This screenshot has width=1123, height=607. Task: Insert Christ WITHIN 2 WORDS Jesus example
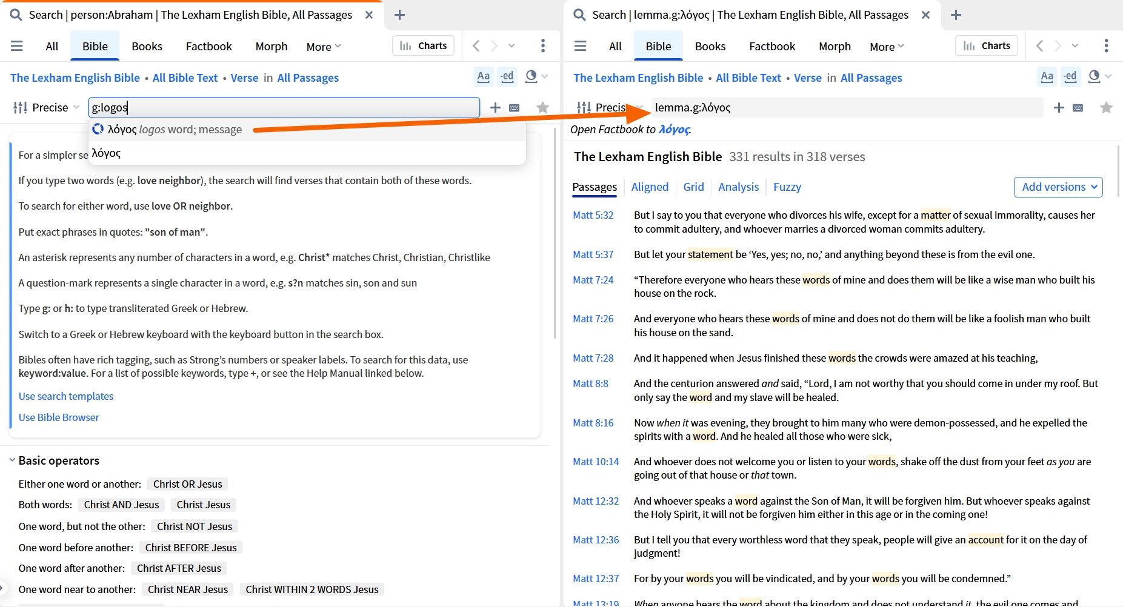click(x=312, y=589)
